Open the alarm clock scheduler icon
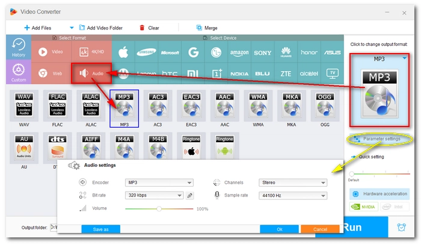 [x=401, y=227]
